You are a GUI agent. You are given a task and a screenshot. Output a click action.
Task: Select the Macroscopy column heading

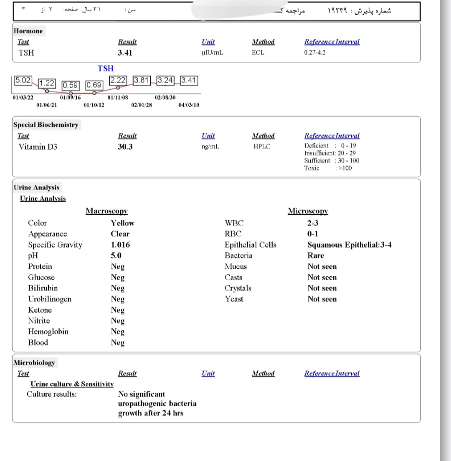pyautogui.click(x=106, y=211)
